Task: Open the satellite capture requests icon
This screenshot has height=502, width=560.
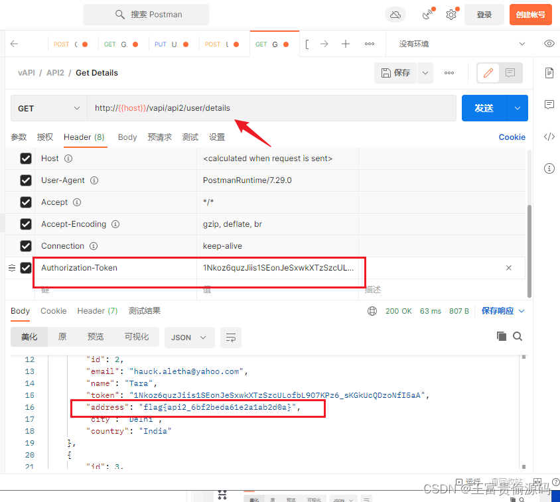Action: tap(427, 15)
